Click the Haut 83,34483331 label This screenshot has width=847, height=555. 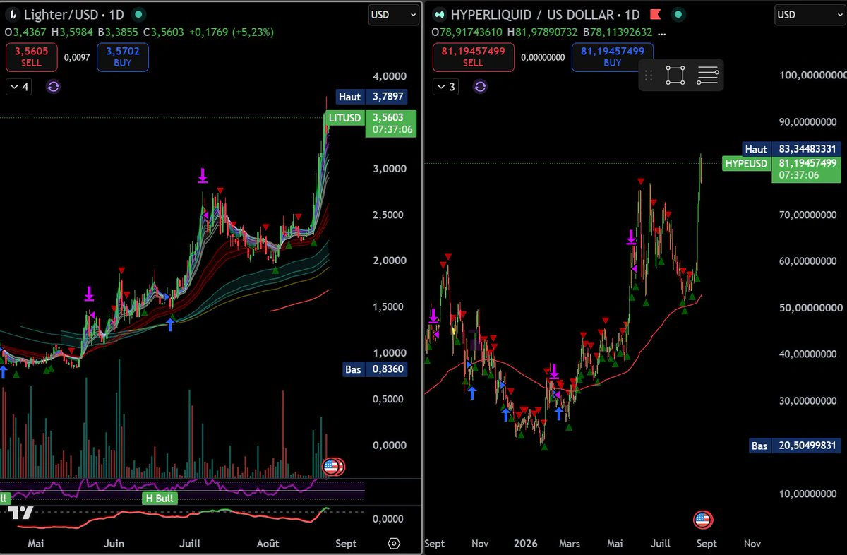[x=792, y=149]
